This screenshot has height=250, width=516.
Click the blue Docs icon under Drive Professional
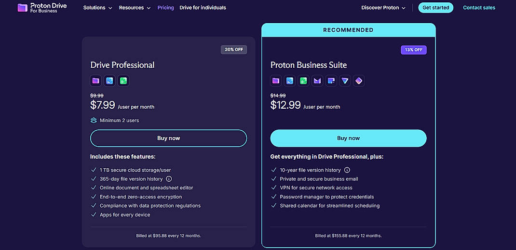pos(109,81)
